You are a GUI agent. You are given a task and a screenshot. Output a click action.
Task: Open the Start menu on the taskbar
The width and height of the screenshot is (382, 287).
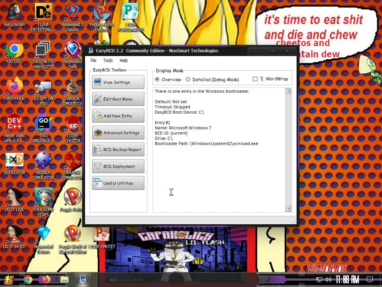(x=9, y=280)
